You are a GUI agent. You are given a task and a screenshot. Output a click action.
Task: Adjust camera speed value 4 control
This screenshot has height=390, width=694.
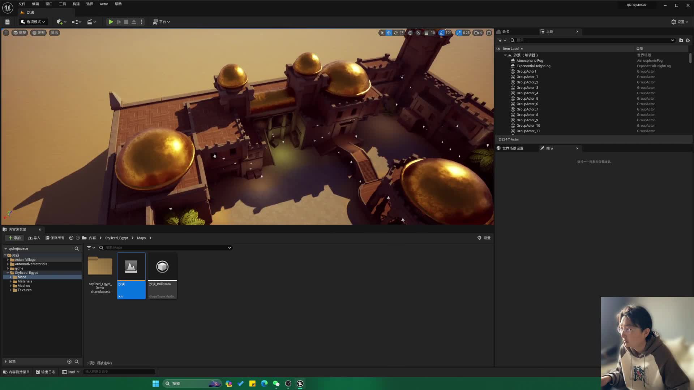click(x=478, y=33)
